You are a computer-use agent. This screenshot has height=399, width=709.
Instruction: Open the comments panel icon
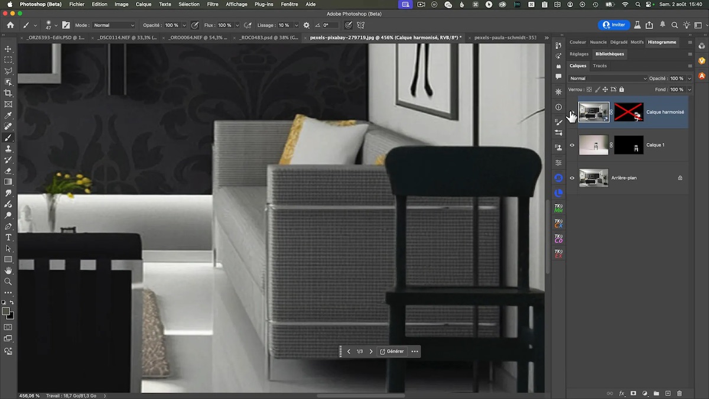click(558, 77)
